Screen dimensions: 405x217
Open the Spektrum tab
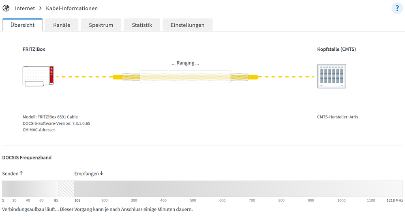[x=101, y=25]
